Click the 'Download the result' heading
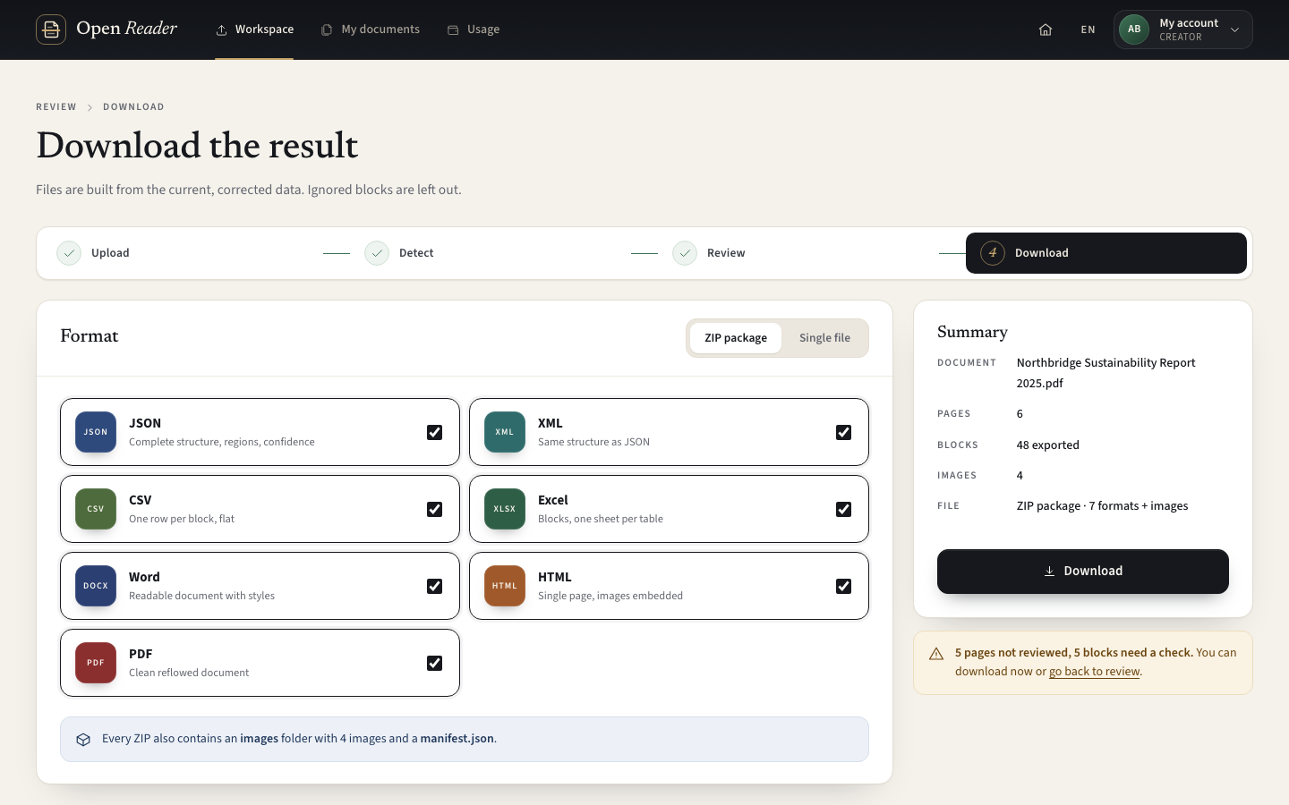This screenshot has width=1289, height=805. click(197, 146)
